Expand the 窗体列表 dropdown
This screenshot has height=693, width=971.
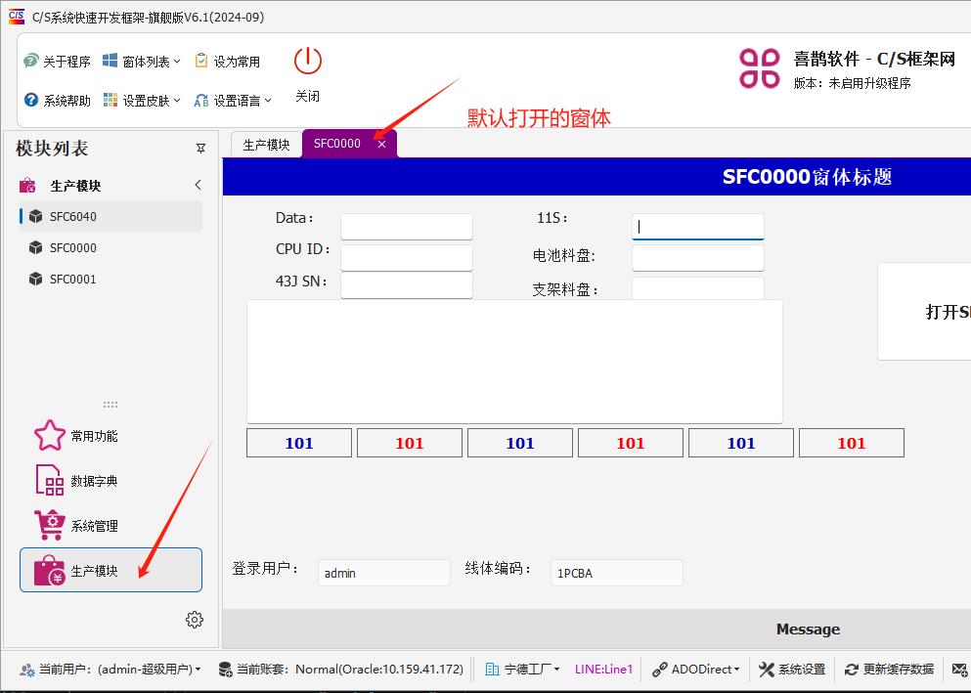click(143, 62)
